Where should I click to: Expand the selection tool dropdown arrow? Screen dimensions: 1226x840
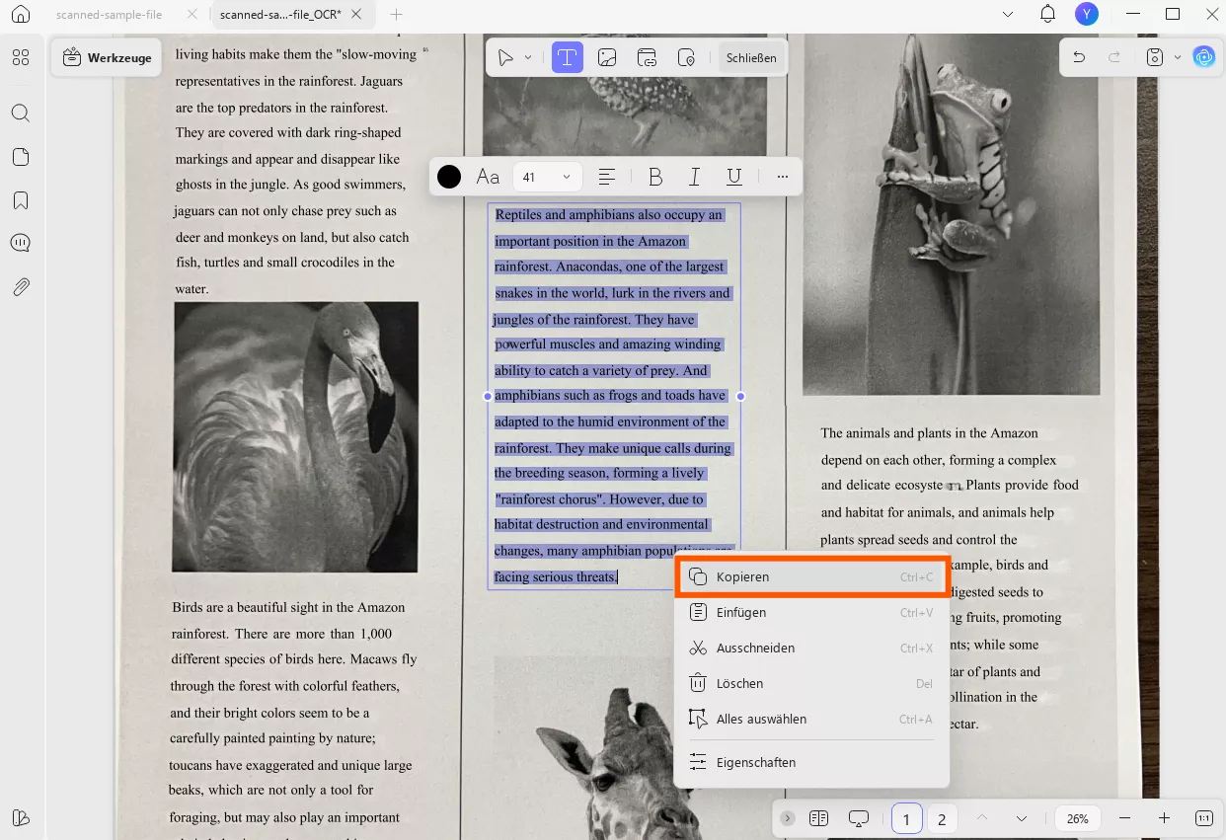(x=528, y=57)
